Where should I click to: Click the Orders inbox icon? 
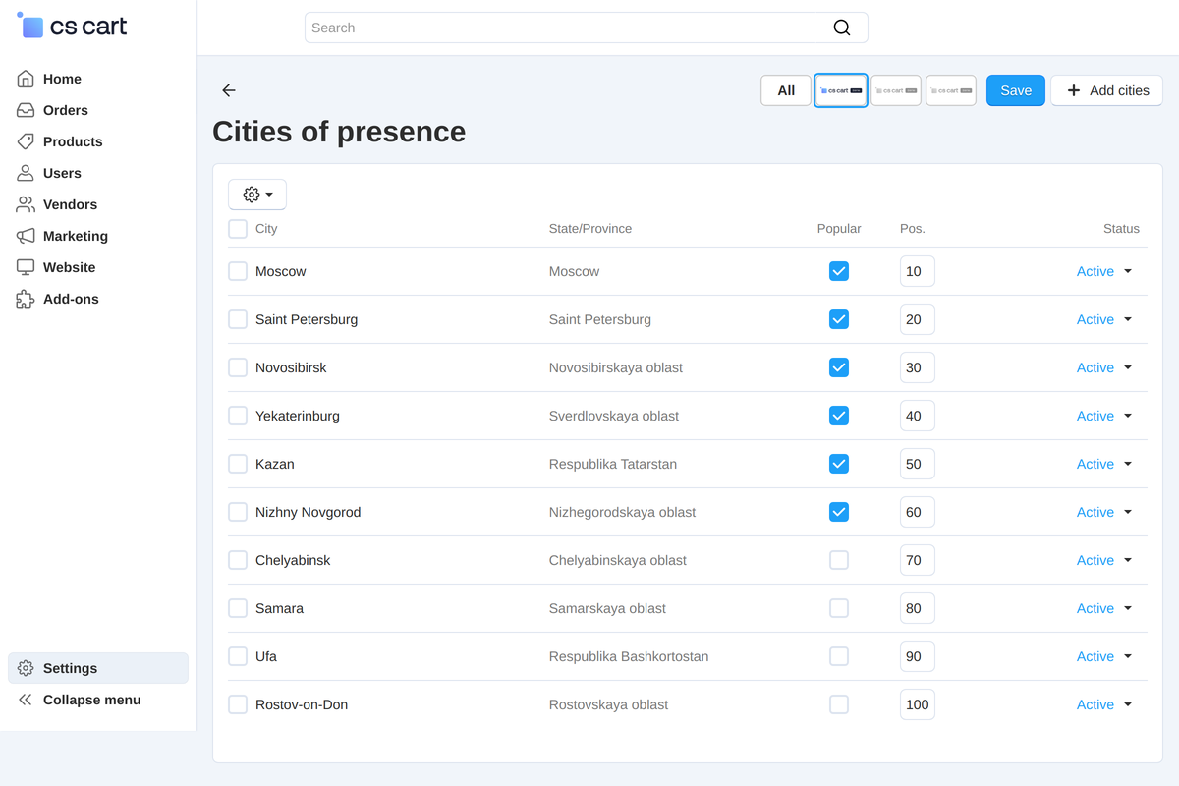pos(26,110)
